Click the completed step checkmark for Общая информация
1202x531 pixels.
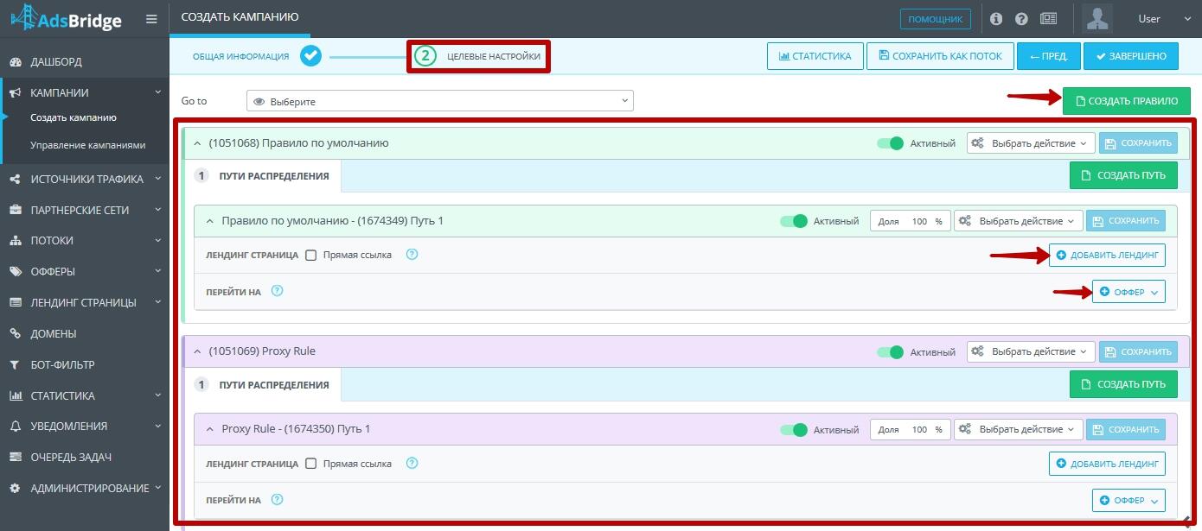click(310, 56)
